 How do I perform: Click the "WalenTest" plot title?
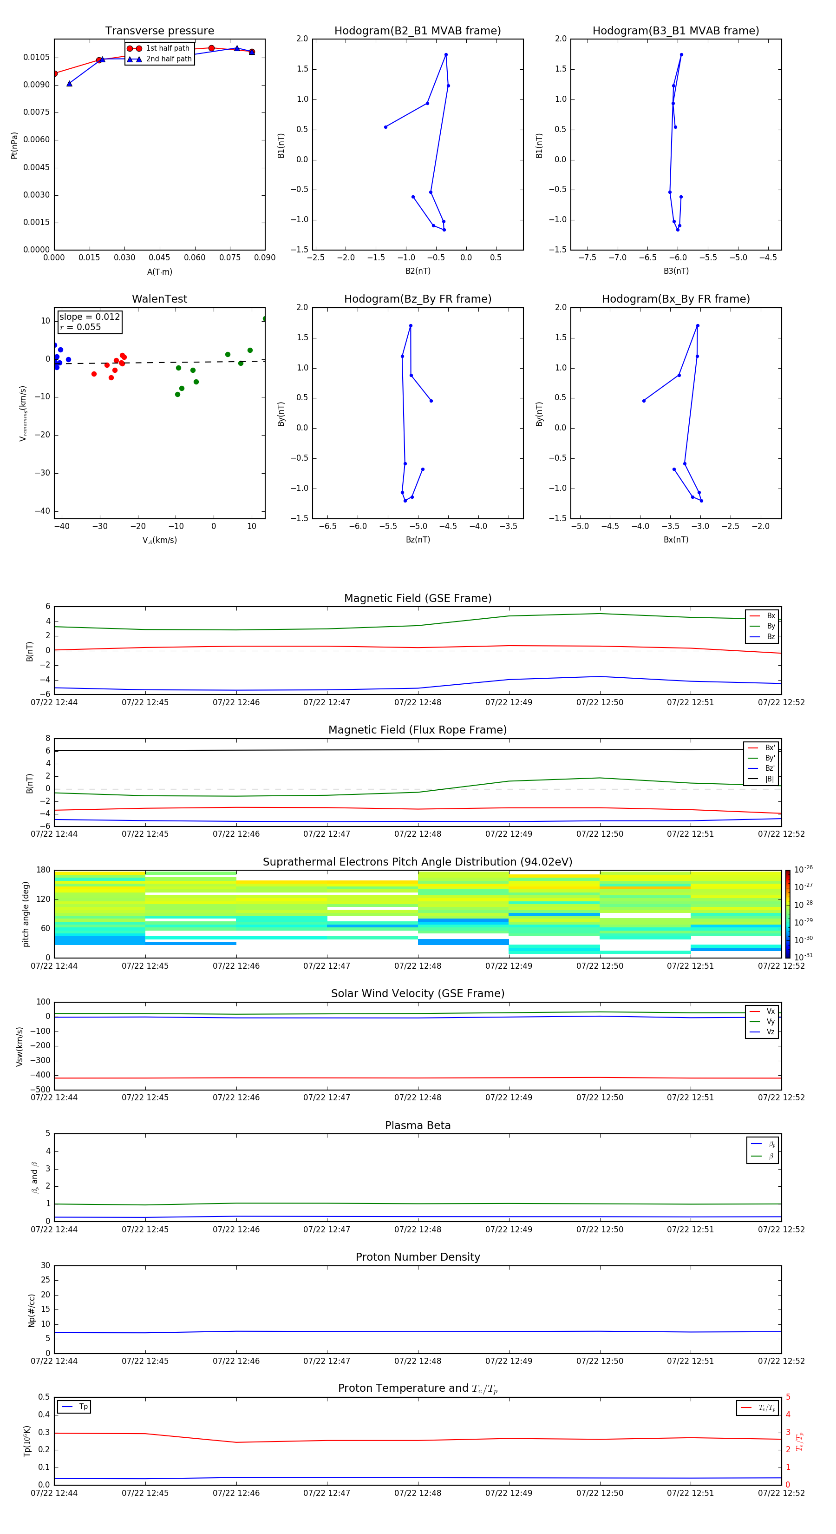159,299
